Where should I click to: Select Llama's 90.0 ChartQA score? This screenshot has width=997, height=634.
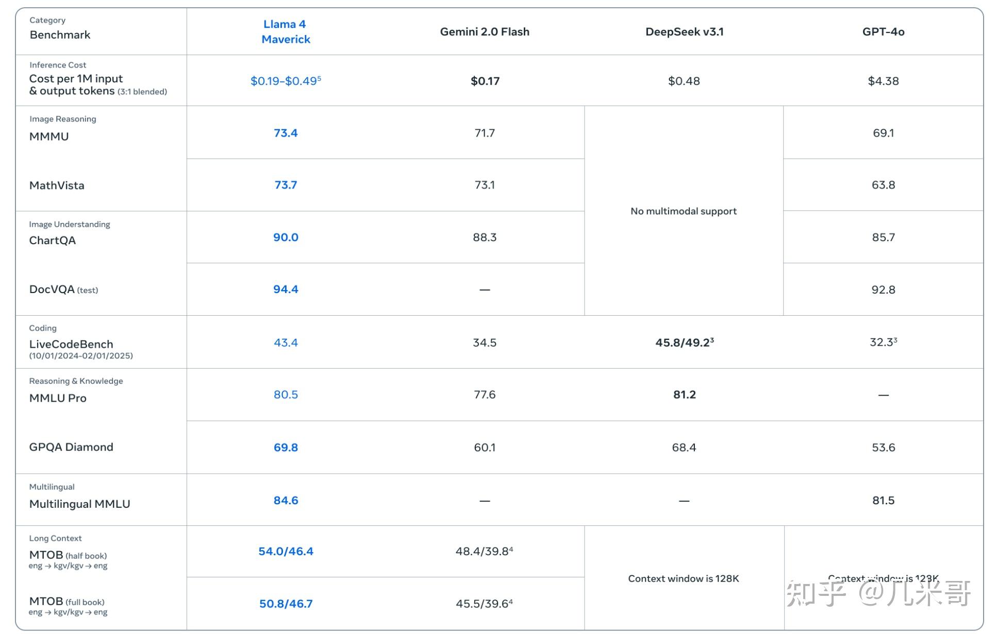point(286,237)
